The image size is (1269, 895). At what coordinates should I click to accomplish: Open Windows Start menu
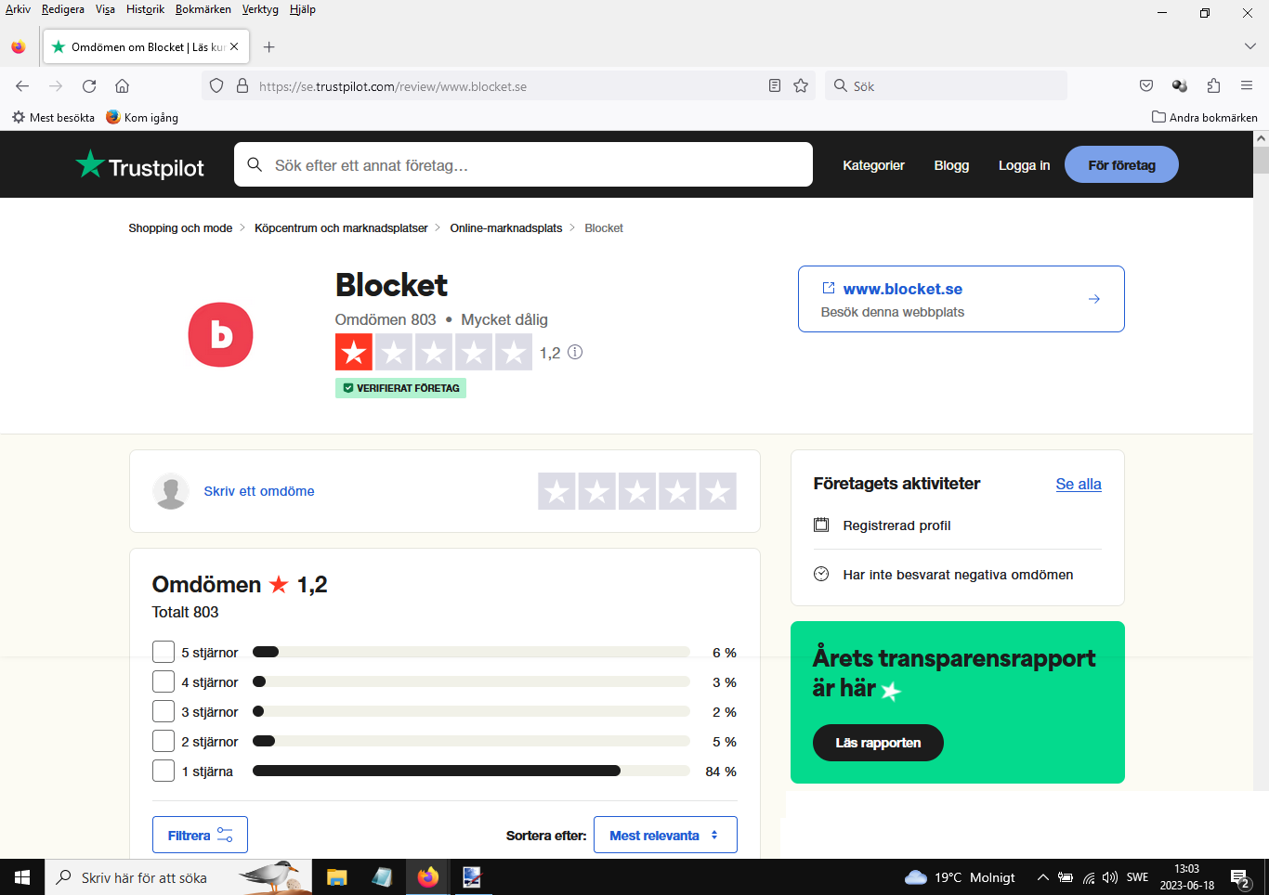[22, 877]
